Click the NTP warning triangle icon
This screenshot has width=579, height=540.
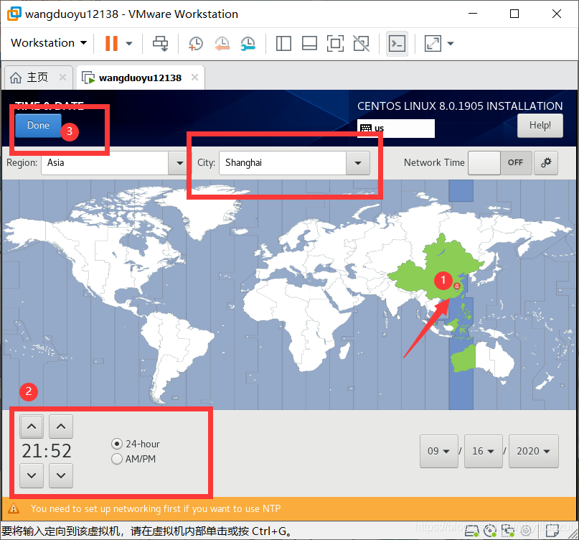[x=14, y=508]
